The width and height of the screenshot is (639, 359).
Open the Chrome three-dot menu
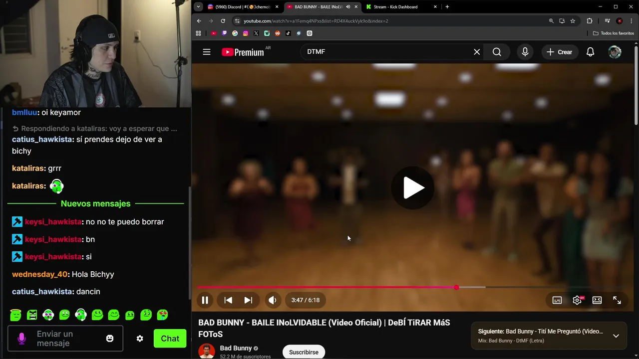pos(631,21)
